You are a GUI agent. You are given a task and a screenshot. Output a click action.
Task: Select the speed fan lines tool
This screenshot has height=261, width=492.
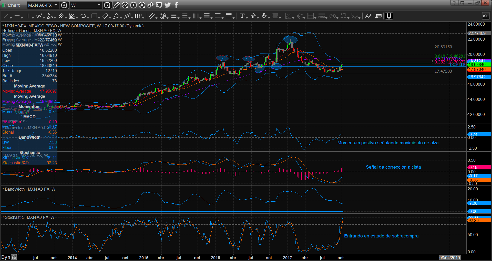(50, 16)
